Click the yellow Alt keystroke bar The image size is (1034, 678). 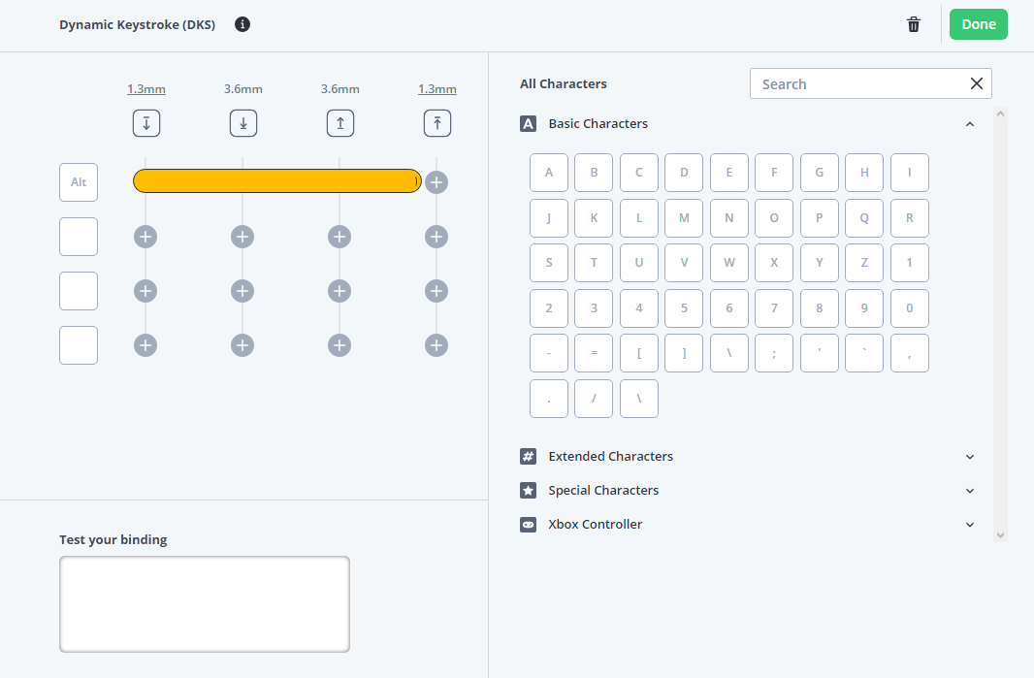click(x=276, y=181)
